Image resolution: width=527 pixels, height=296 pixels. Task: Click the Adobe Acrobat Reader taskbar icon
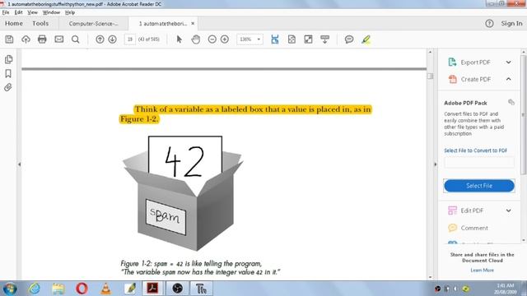point(152,289)
